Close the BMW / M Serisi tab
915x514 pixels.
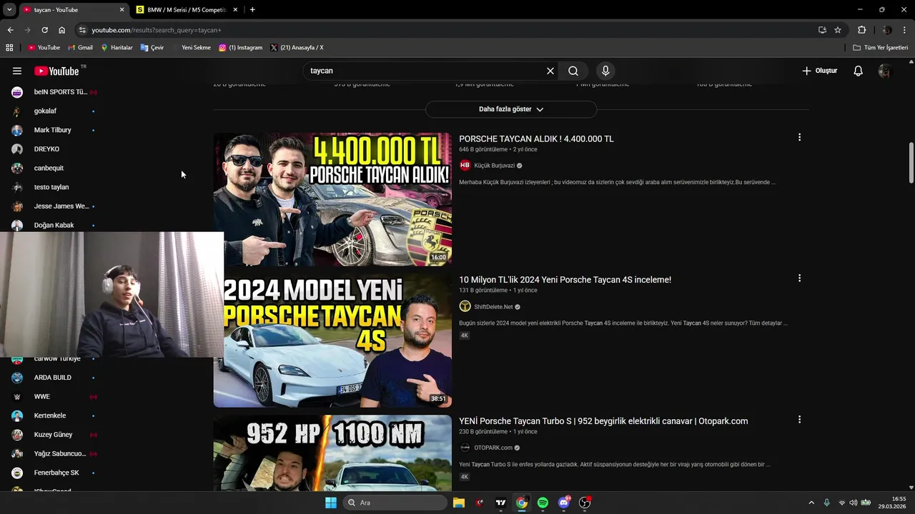point(234,10)
